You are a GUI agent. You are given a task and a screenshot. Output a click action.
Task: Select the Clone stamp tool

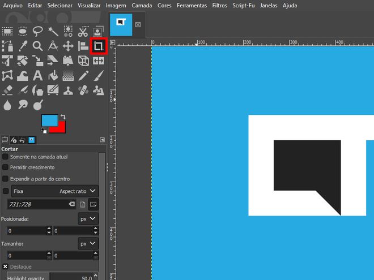point(68,91)
